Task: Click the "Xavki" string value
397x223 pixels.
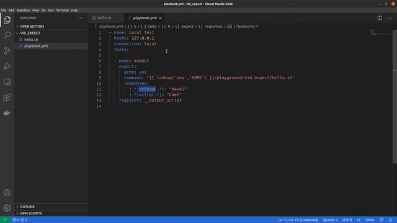Action: point(178,89)
